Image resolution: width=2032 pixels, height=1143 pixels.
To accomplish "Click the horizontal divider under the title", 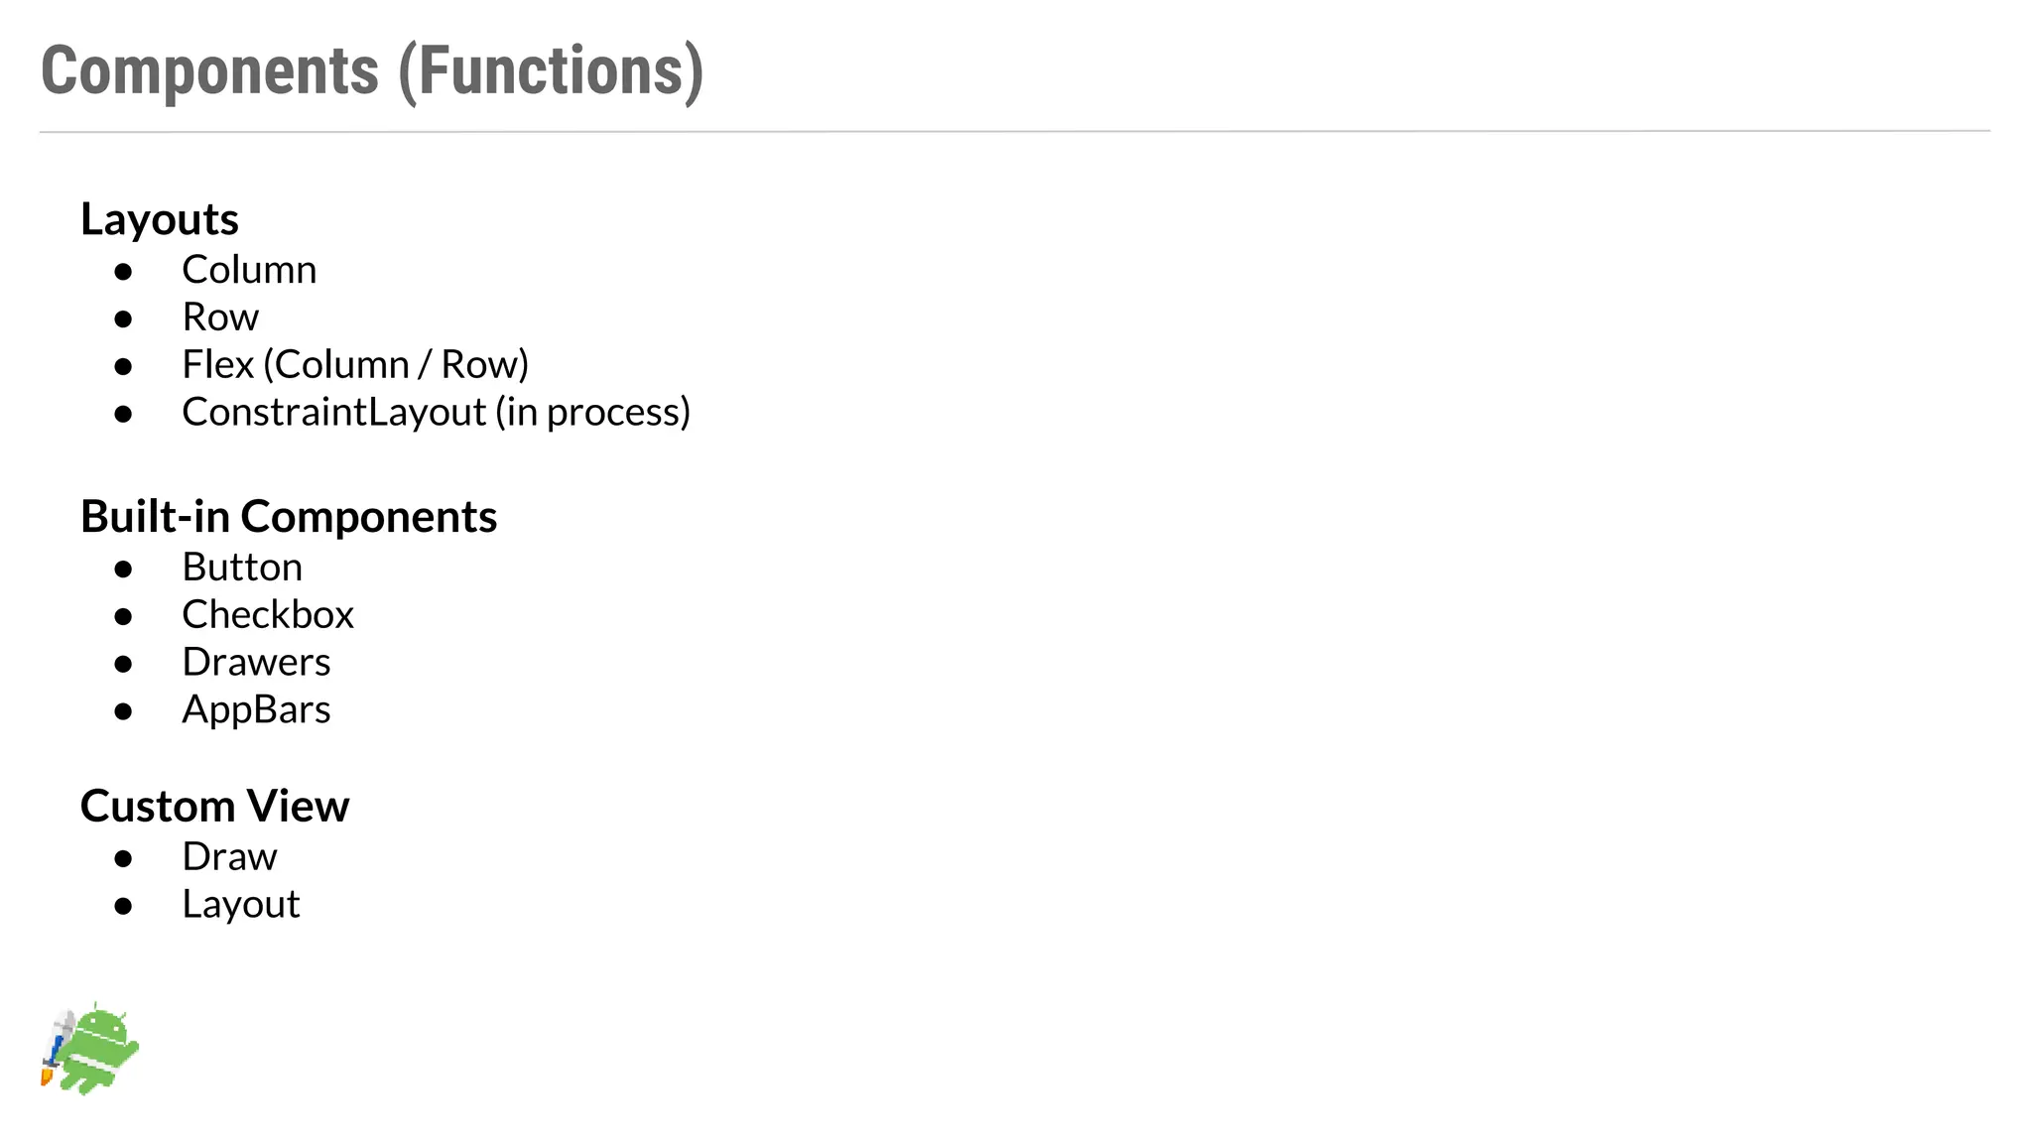I will pos(1015,131).
